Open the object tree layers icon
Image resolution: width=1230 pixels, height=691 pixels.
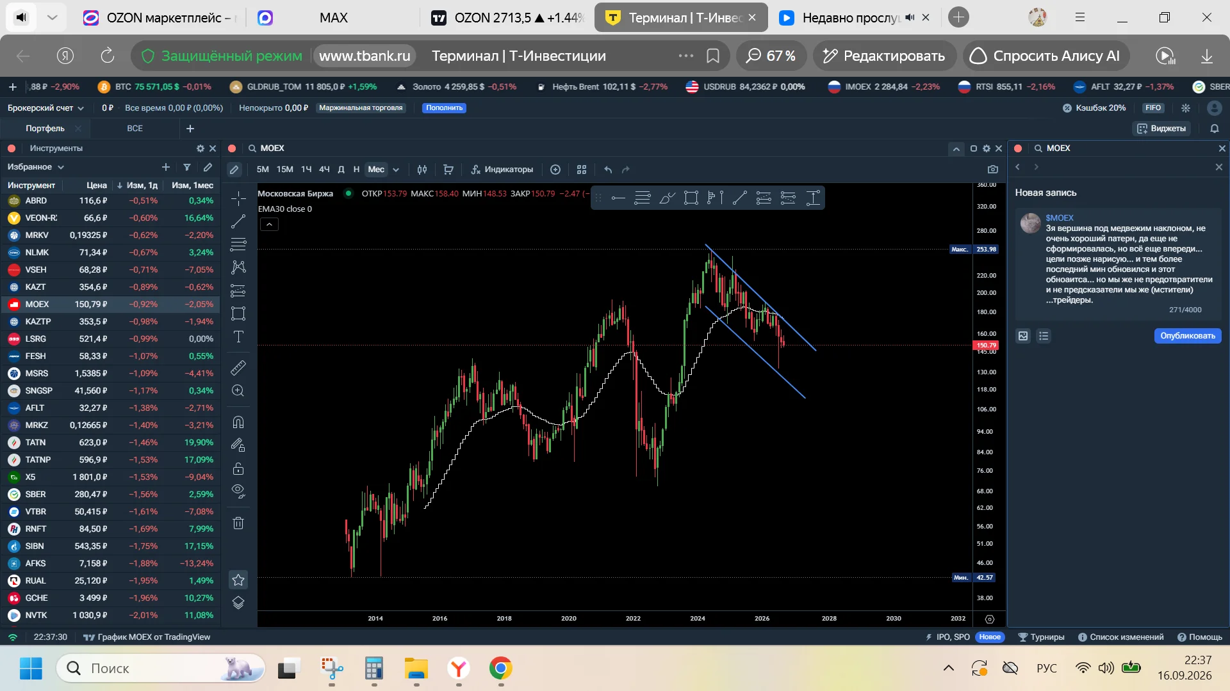point(238,603)
